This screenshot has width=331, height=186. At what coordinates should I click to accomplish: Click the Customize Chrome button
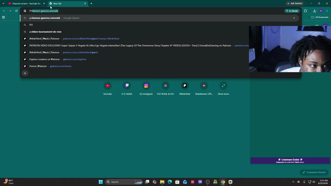[x=314, y=172]
